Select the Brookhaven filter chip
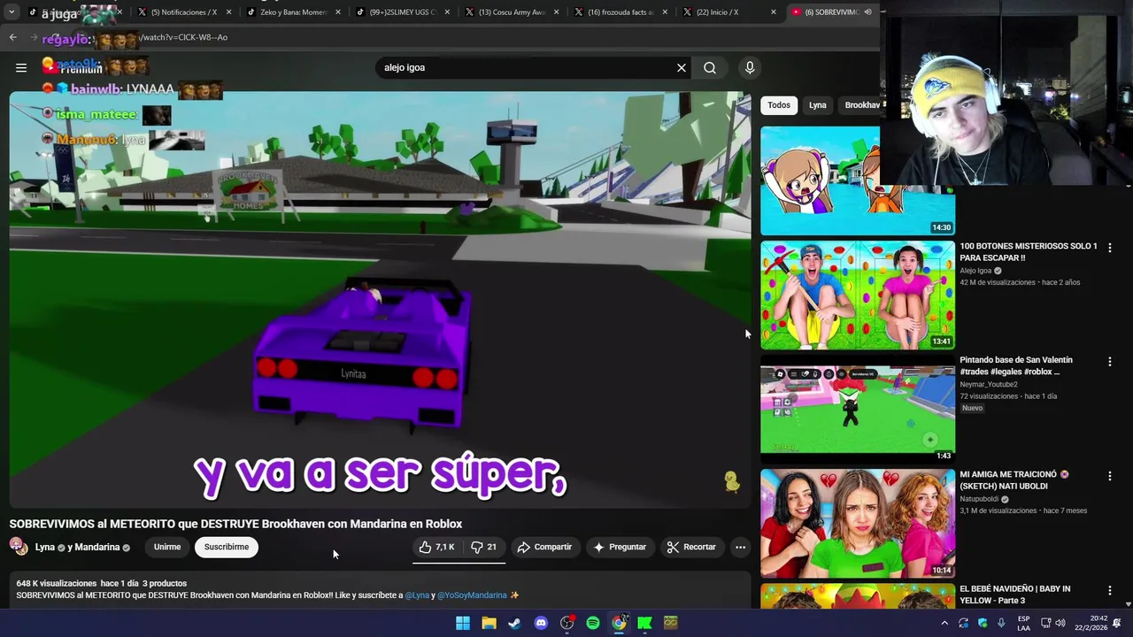The height and width of the screenshot is (637, 1133). (x=859, y=105)
